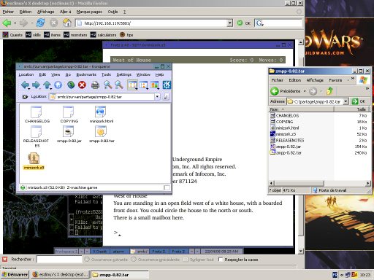The image size is (374, 280).
Task: Select COPYING in Explorer file list
Action: (282, 122)
